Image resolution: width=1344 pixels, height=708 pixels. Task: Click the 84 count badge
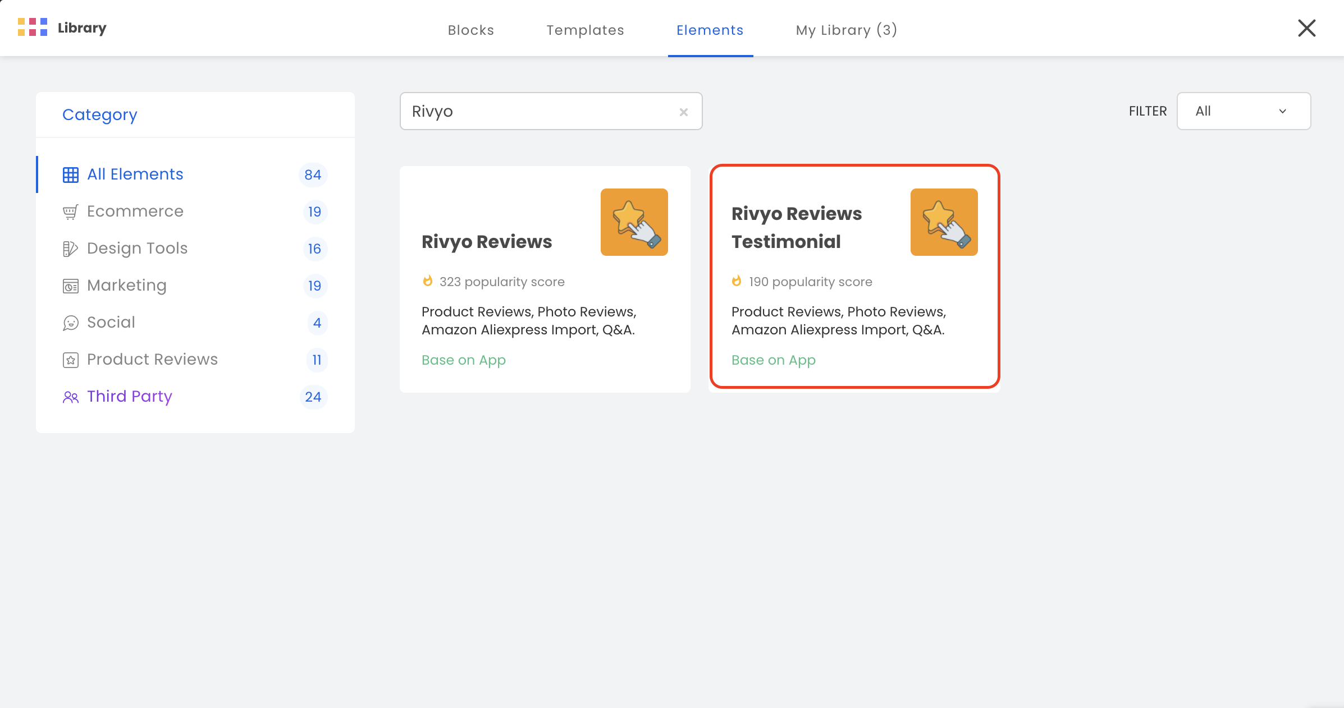click(313, 174)
